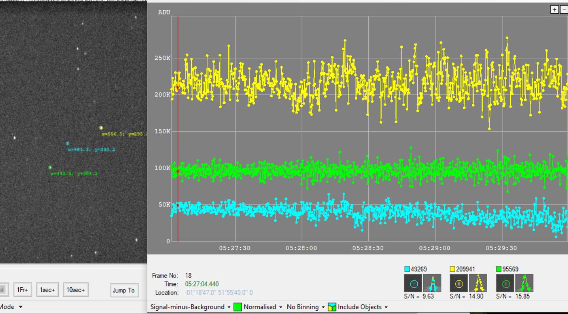This screenshot has height=314, width=568.
Task: Toggle the cyan 49269 series color box
Action: tap(407, 269)
